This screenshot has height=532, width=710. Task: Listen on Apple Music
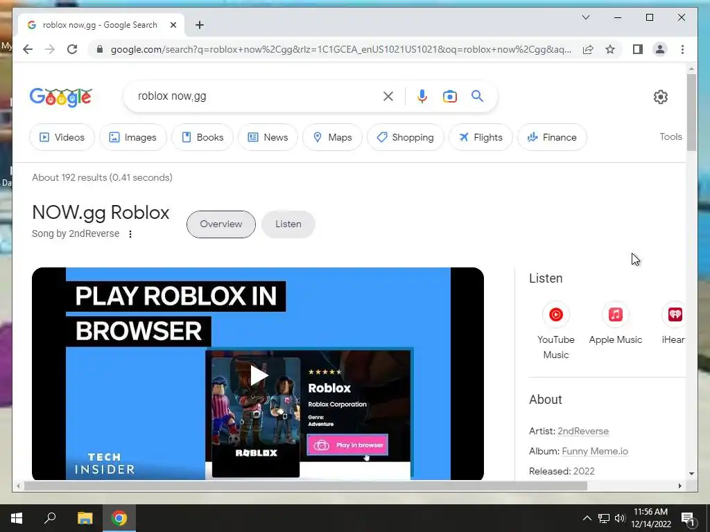616,323
